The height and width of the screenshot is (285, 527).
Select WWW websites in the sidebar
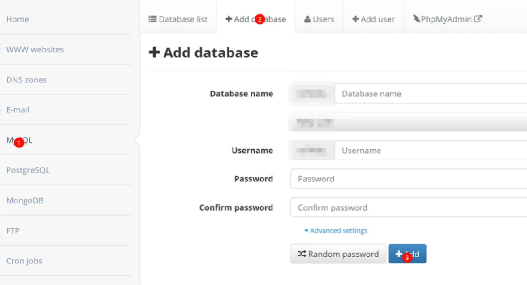click(x=35, y=49)
